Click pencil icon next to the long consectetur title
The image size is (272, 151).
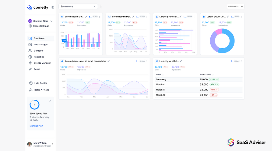(108, 61)
